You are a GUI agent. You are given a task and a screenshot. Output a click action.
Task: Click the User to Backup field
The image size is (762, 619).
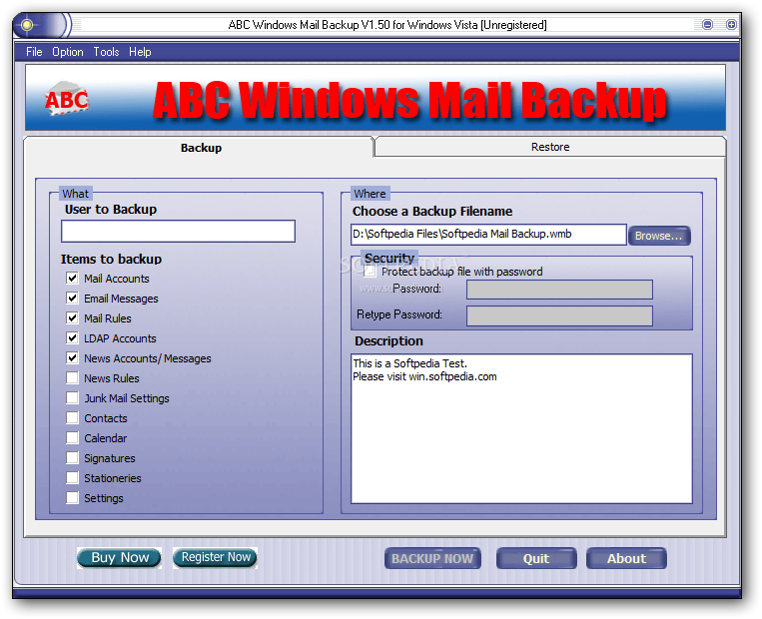pos(178,231)
